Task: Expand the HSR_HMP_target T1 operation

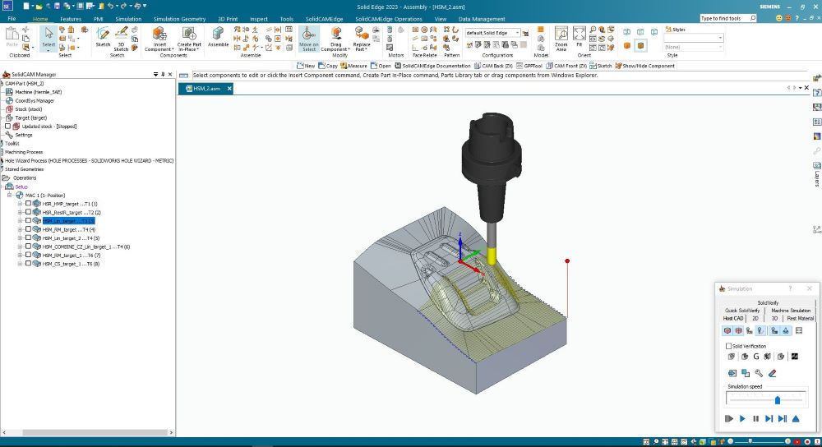Action: coord(20,204)
